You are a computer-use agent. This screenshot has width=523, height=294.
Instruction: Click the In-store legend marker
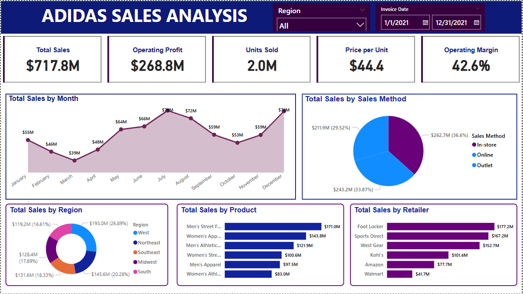pyautogui.click(x=474, y=145)
